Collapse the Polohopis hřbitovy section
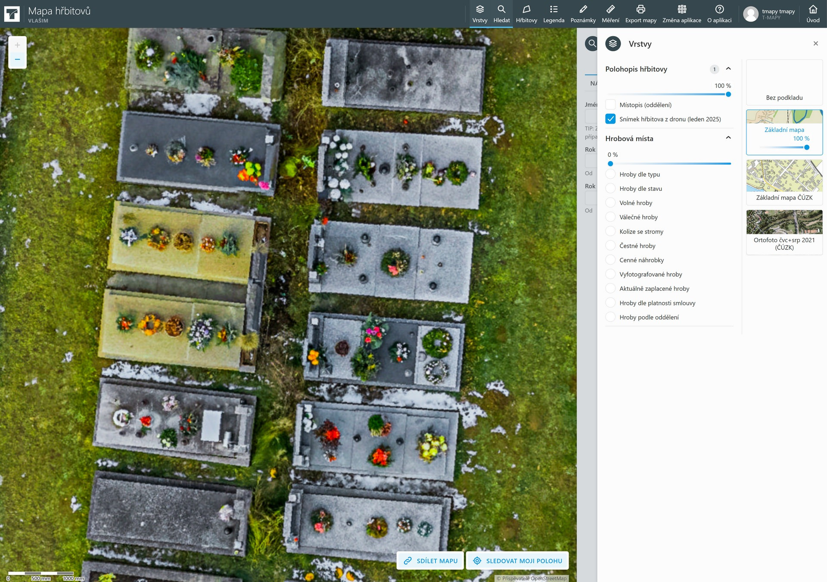This screenshot has height=582, width=827. click(728, 69)
